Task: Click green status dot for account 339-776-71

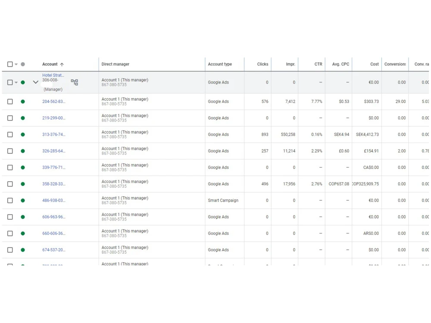Action: click(x=23, y=168)
